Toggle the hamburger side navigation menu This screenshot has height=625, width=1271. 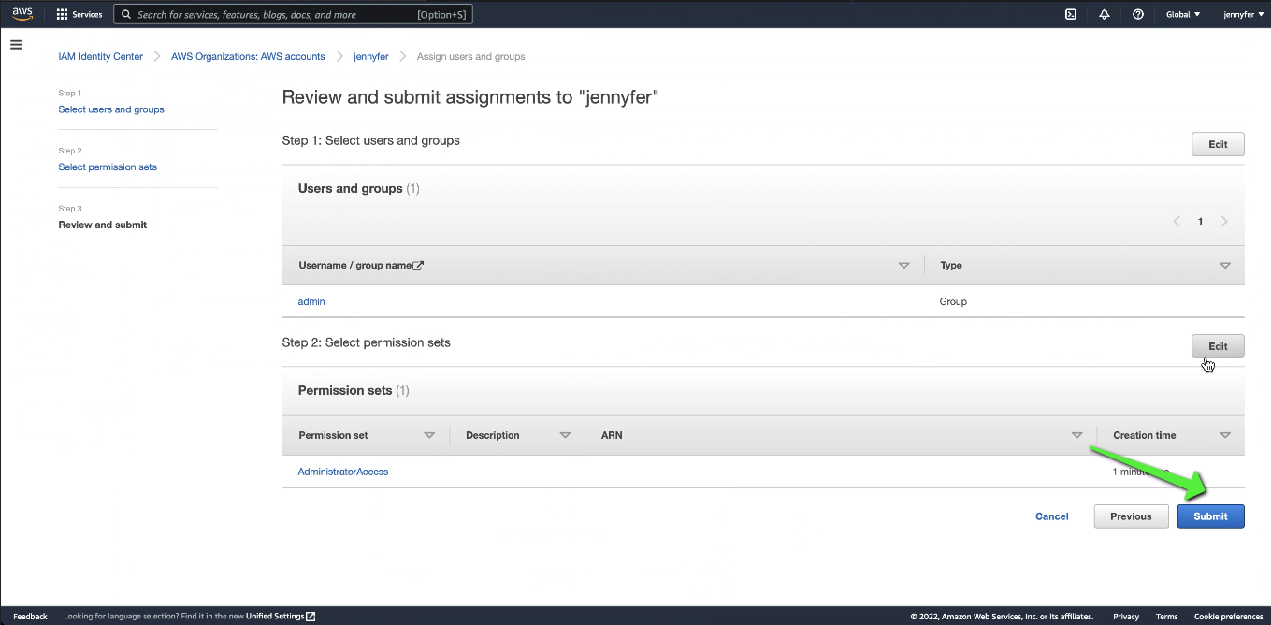(16, 45)
